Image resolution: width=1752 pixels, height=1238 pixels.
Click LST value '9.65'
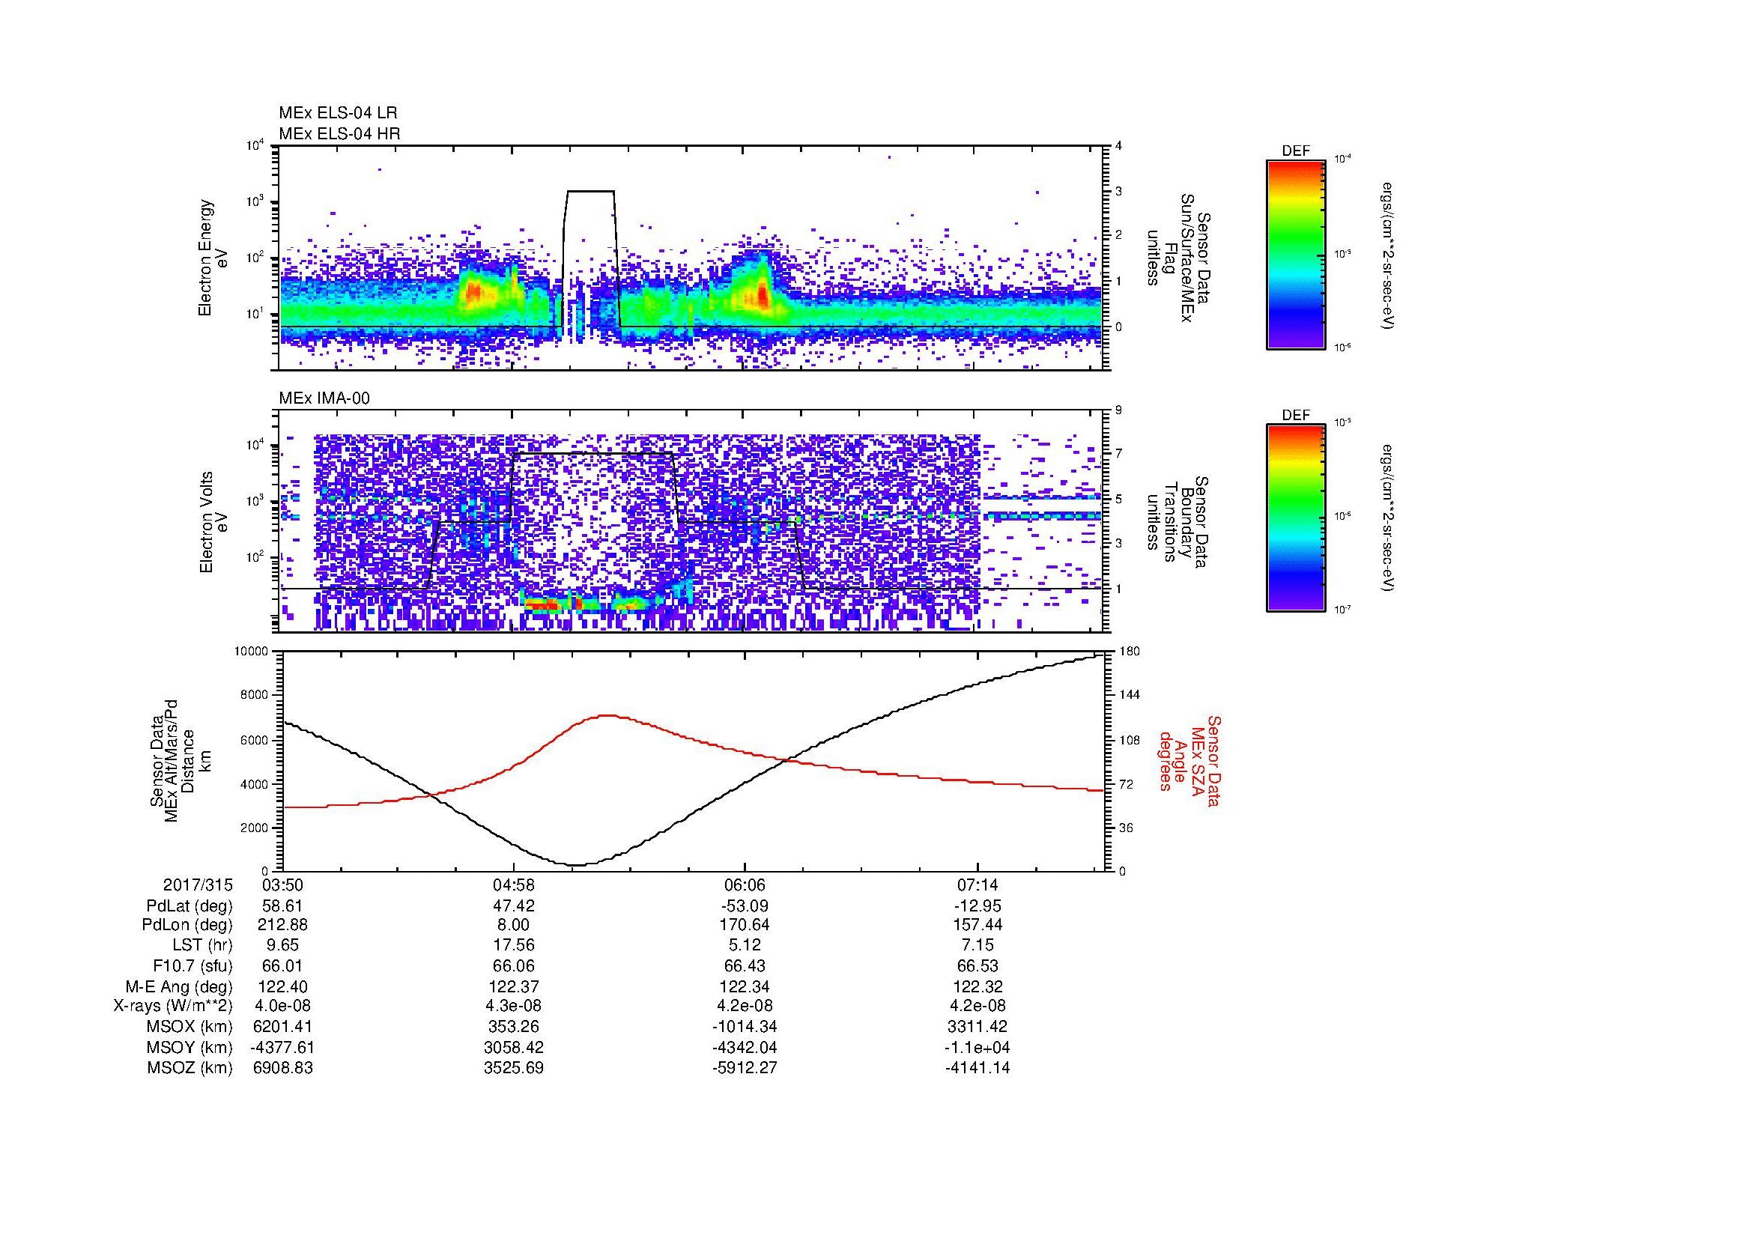[x=283, y=946]
